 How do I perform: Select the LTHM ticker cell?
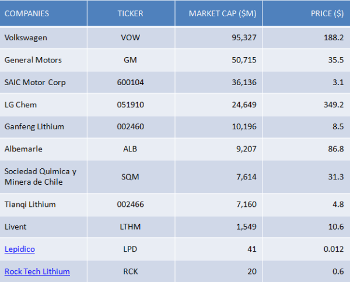pos(130,227)
